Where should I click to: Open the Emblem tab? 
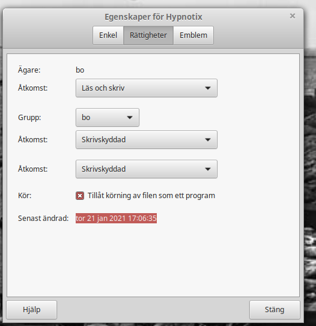click(x=193, y=35)
